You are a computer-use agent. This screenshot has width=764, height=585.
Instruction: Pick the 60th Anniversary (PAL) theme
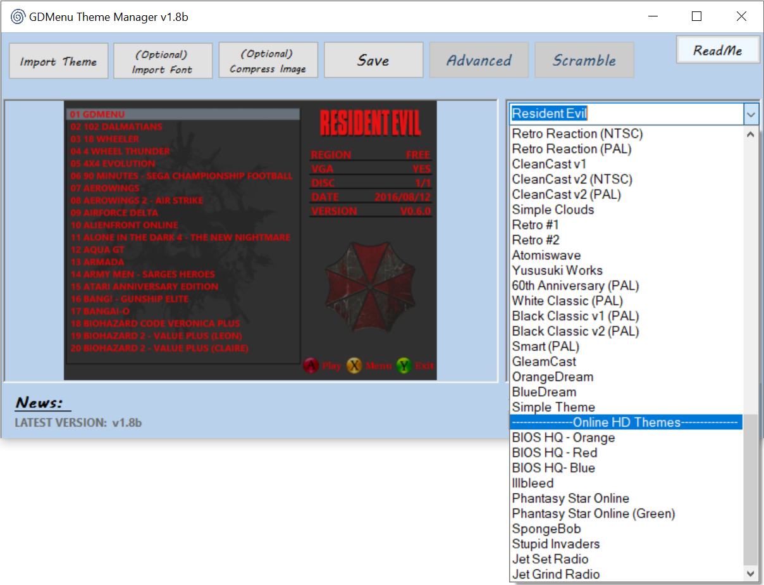[x=626, y=286]
